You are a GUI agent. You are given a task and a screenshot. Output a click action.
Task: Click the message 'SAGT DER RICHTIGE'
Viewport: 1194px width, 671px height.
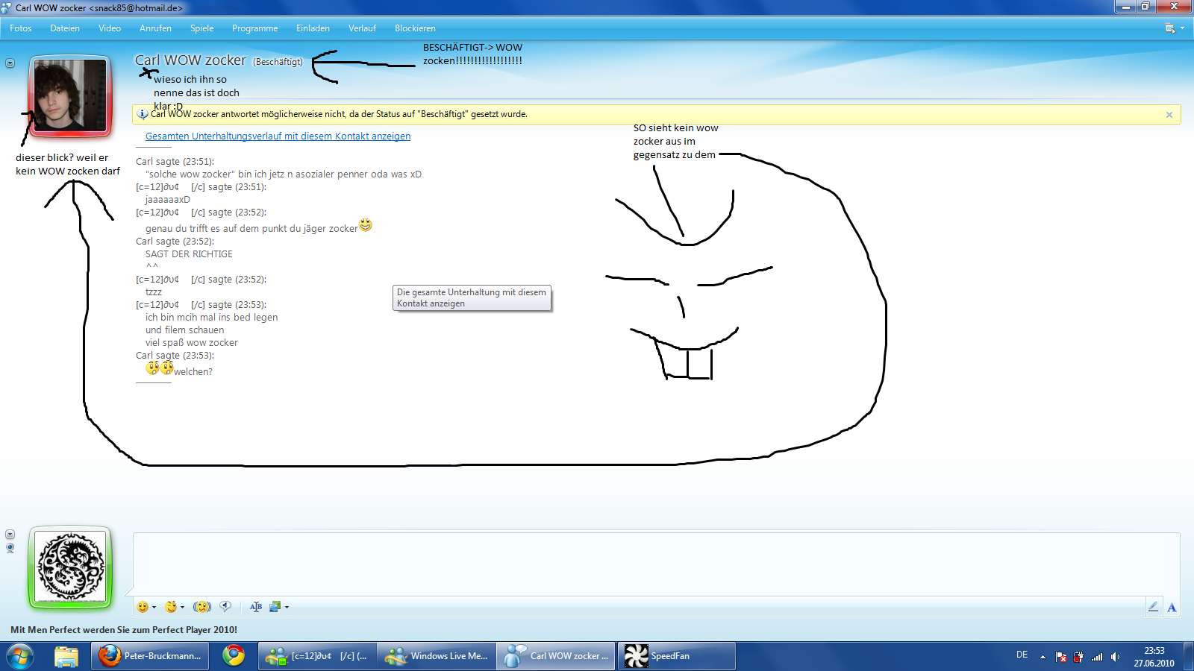[189, 254]
